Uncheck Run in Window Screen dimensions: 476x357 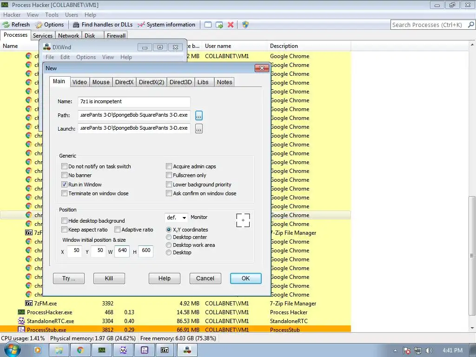point(64,184)
